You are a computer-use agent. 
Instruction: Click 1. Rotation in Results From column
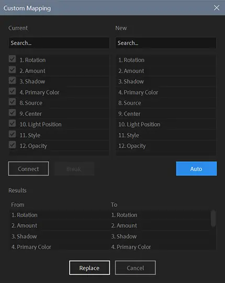(x=24, y=215)
